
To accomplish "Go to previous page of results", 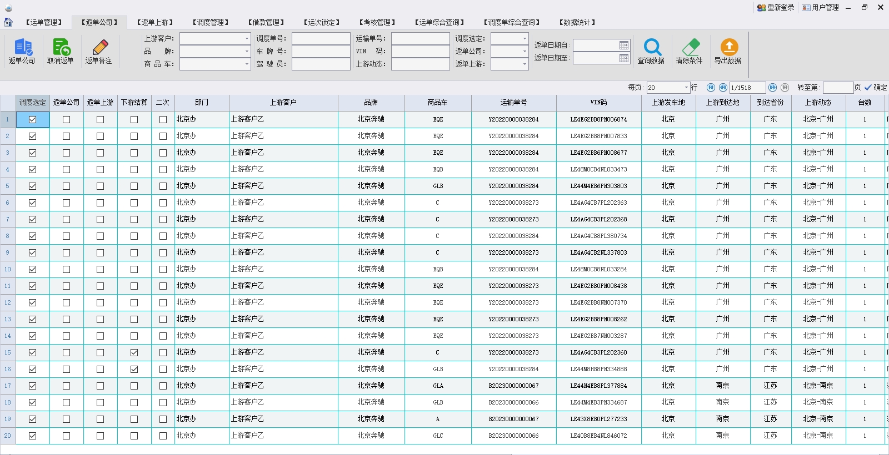I will (x=723, y=88).
